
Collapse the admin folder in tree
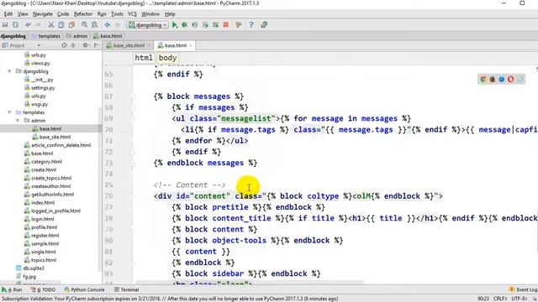(18, 121)
